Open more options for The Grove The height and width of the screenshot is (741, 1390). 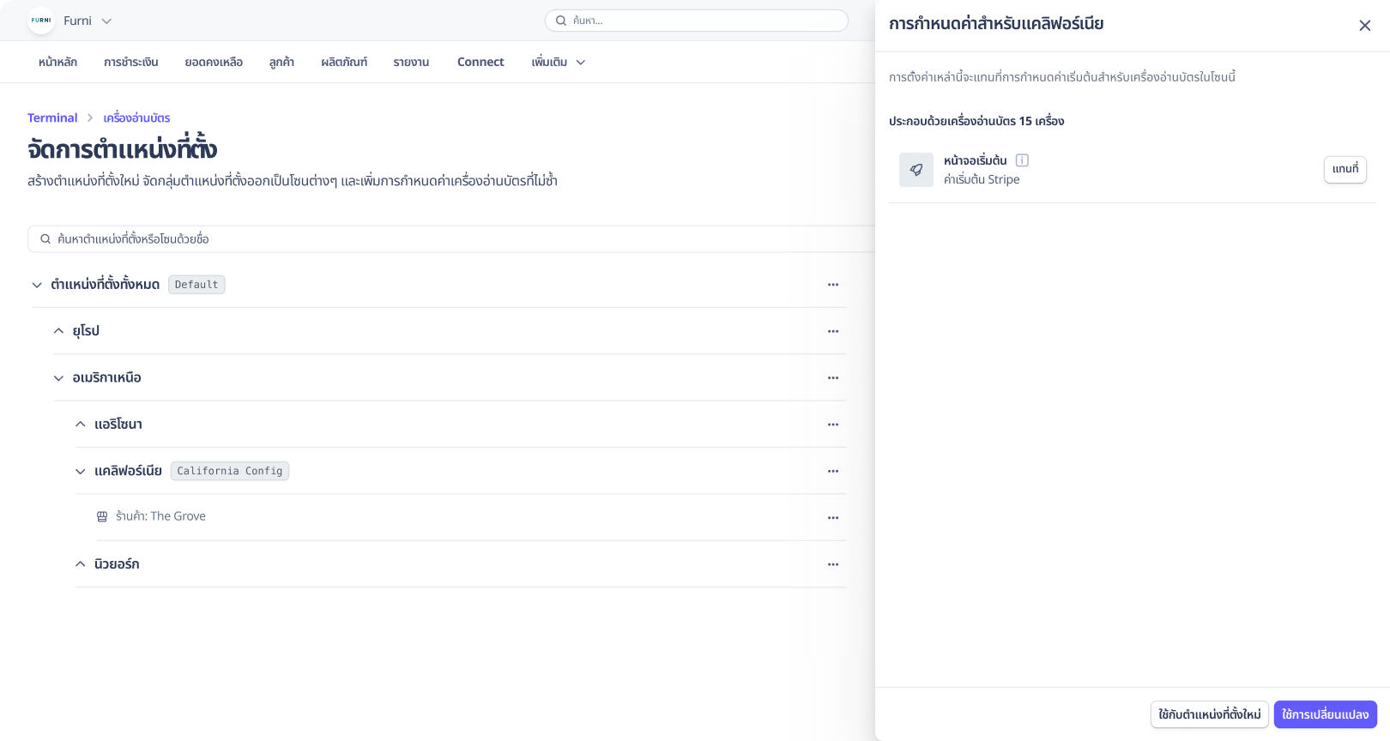click(833, 517)
